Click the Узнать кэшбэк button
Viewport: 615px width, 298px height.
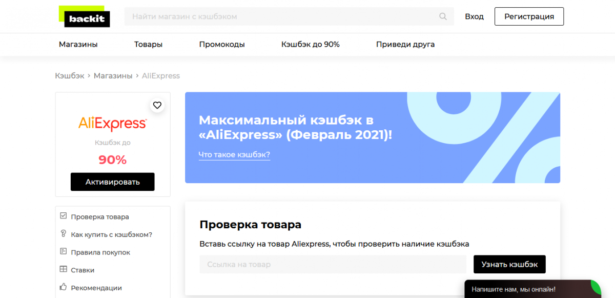click(509, 265)
